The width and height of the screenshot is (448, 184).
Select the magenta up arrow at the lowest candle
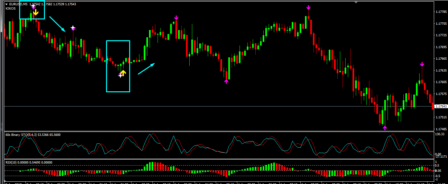pos(385,128)
